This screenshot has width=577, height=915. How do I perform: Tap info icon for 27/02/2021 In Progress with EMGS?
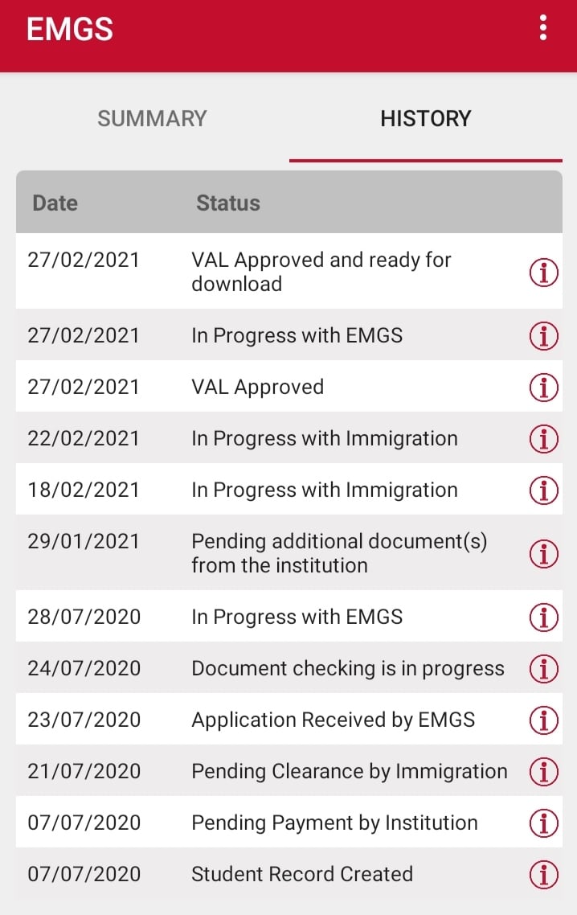[544, 335]
